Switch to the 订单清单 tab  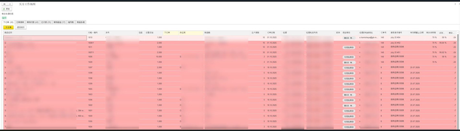point(20,22)
